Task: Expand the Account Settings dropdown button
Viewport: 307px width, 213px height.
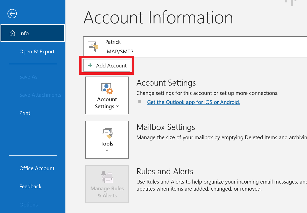Action: [107, 95]
